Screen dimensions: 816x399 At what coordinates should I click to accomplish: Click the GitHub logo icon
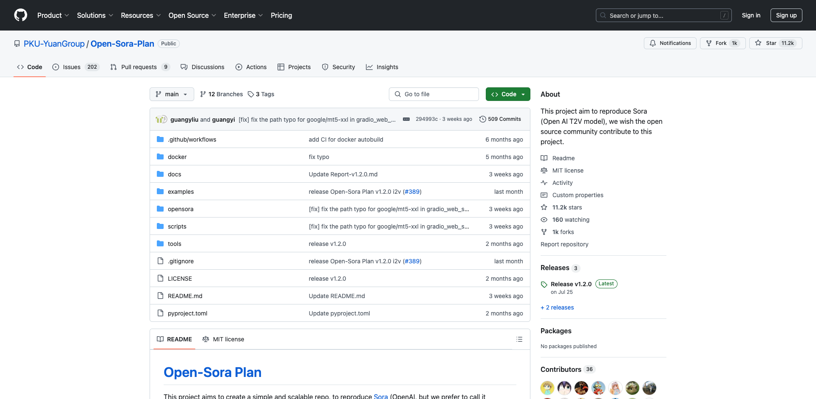point(20,15)
